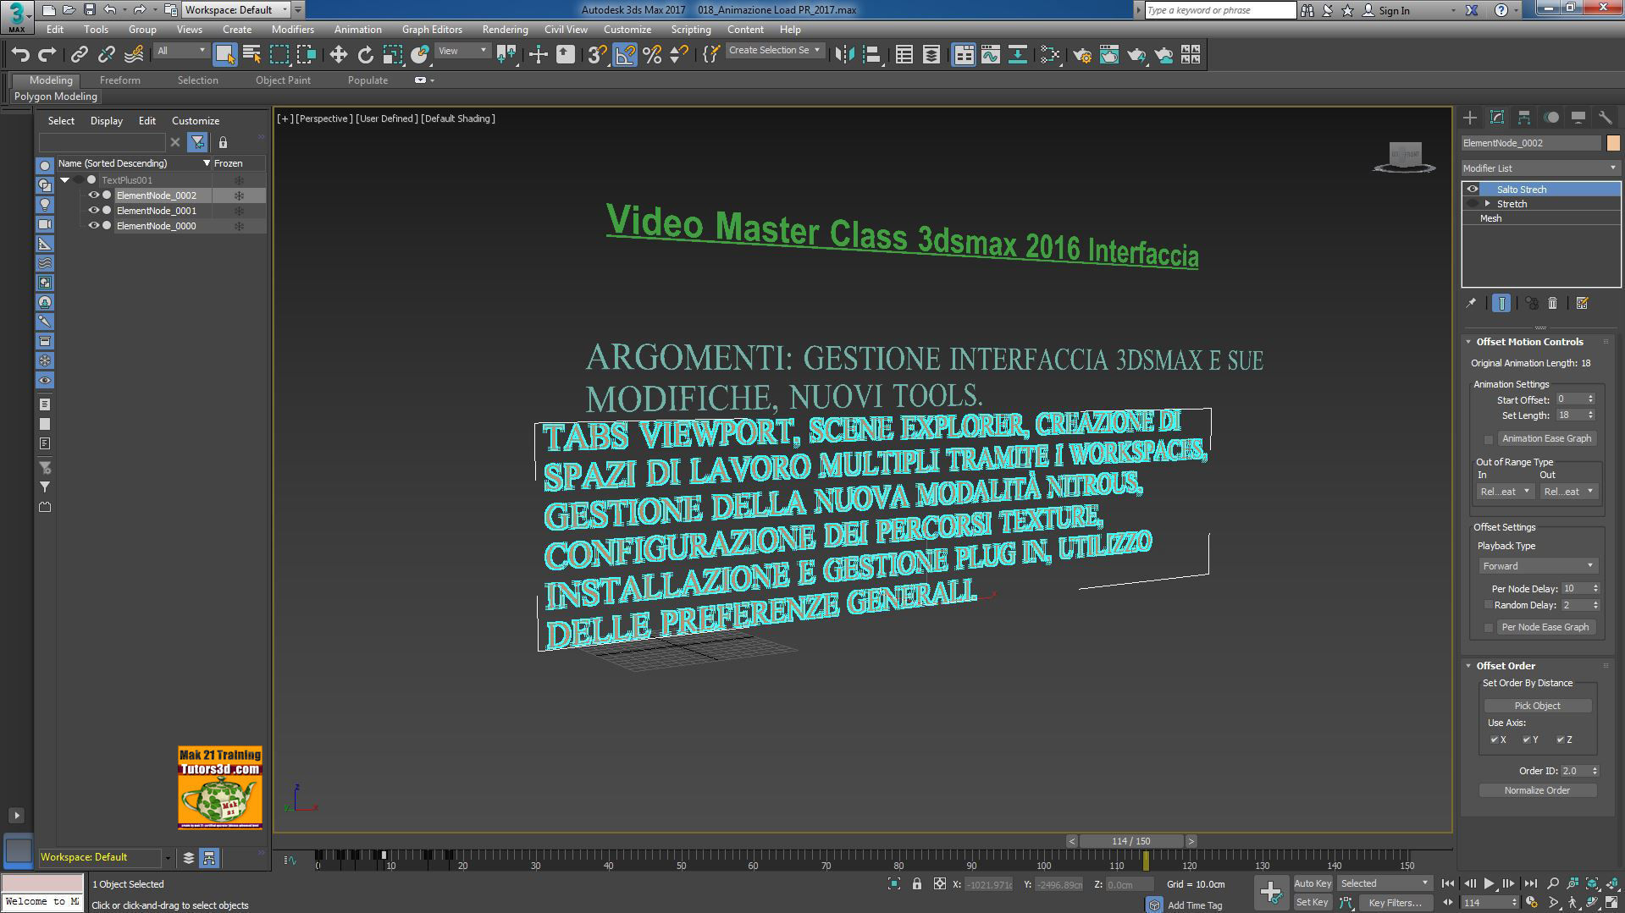Switch to the Freeform ribbon tab
This screenshot has height=913, width=1625.
point(120,80)
